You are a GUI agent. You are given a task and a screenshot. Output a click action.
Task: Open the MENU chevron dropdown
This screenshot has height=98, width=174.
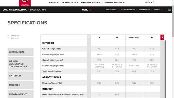pyautogui.click(x=91, y=10)
